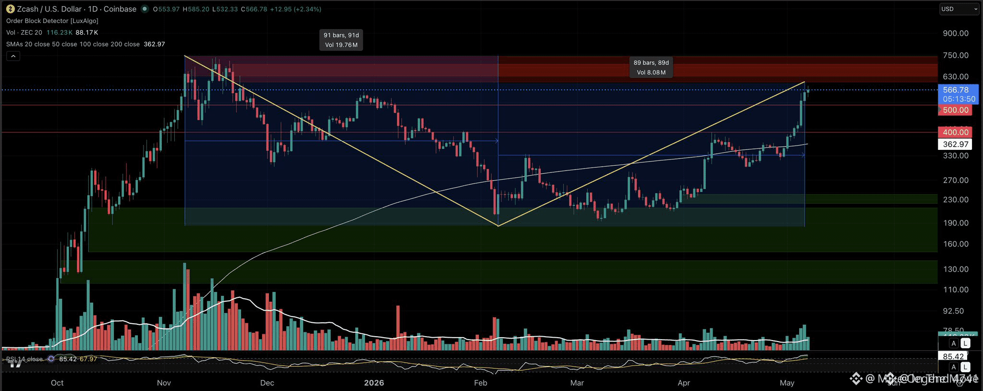The height and width of the screenshot is (391, 983).
Task: Click the close value C566.78 in the header
Action: 254,9
